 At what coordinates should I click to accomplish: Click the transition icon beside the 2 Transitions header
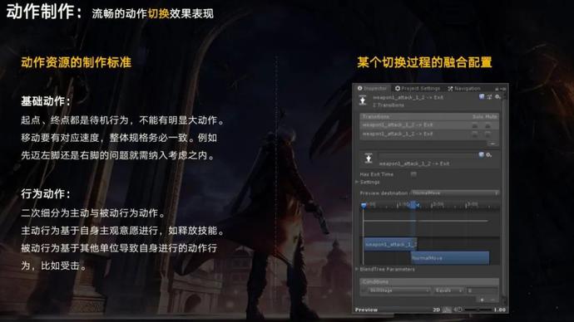[363, 100]
